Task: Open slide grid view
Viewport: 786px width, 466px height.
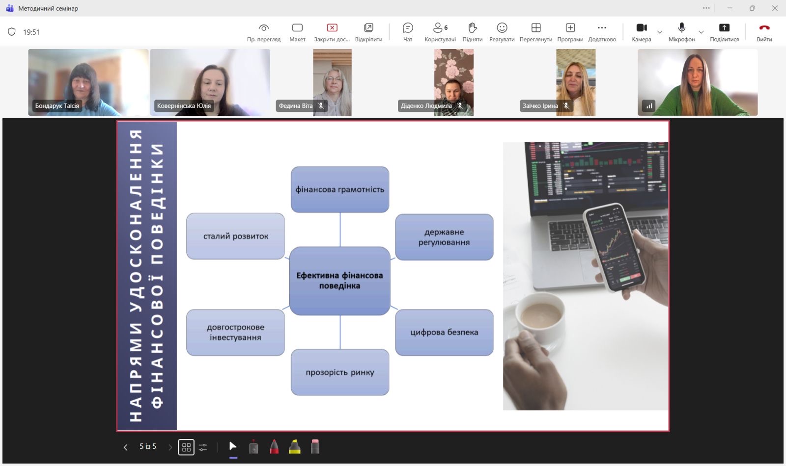Action: click(x=186, y=447)
